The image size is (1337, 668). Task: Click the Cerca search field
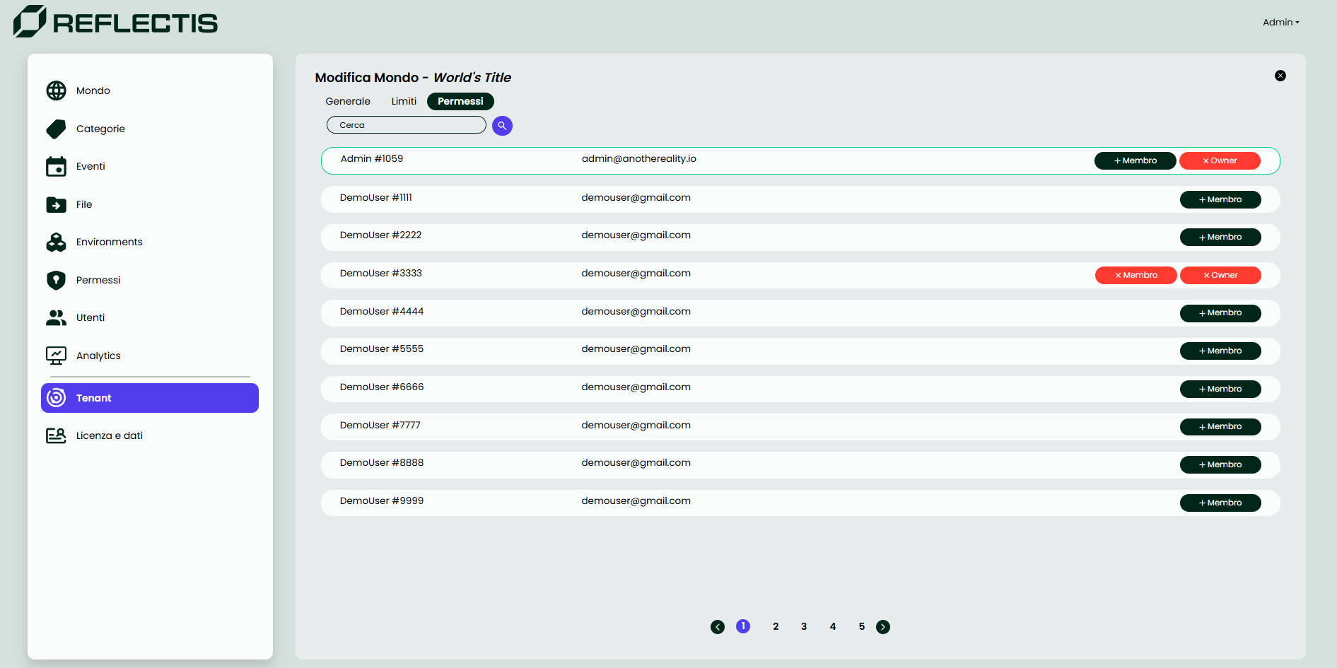[407, 125]
